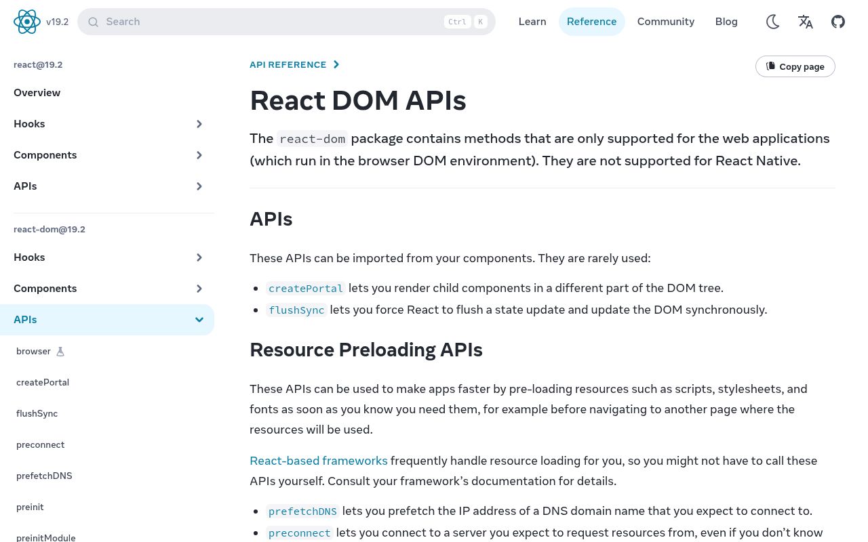Open the v19.2 version link
Viewport: 868px width, 542px height.
pos(58,22)
